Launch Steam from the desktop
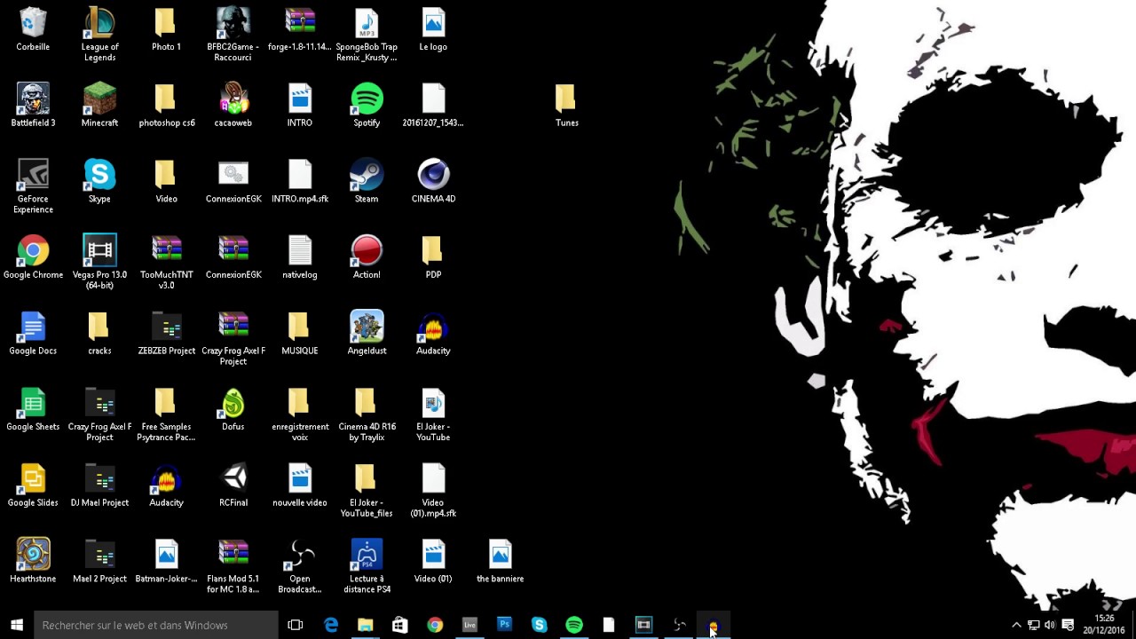This screenshot has height=639, width=1136. coord(367,181)
